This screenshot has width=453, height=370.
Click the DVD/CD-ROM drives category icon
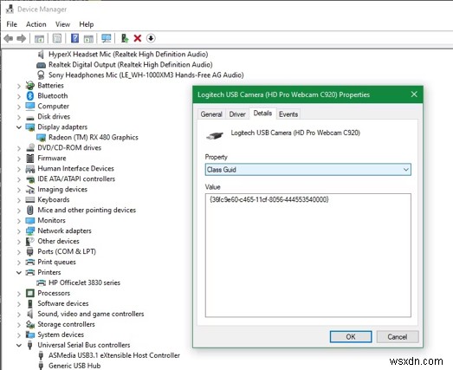tap(30, 147)
